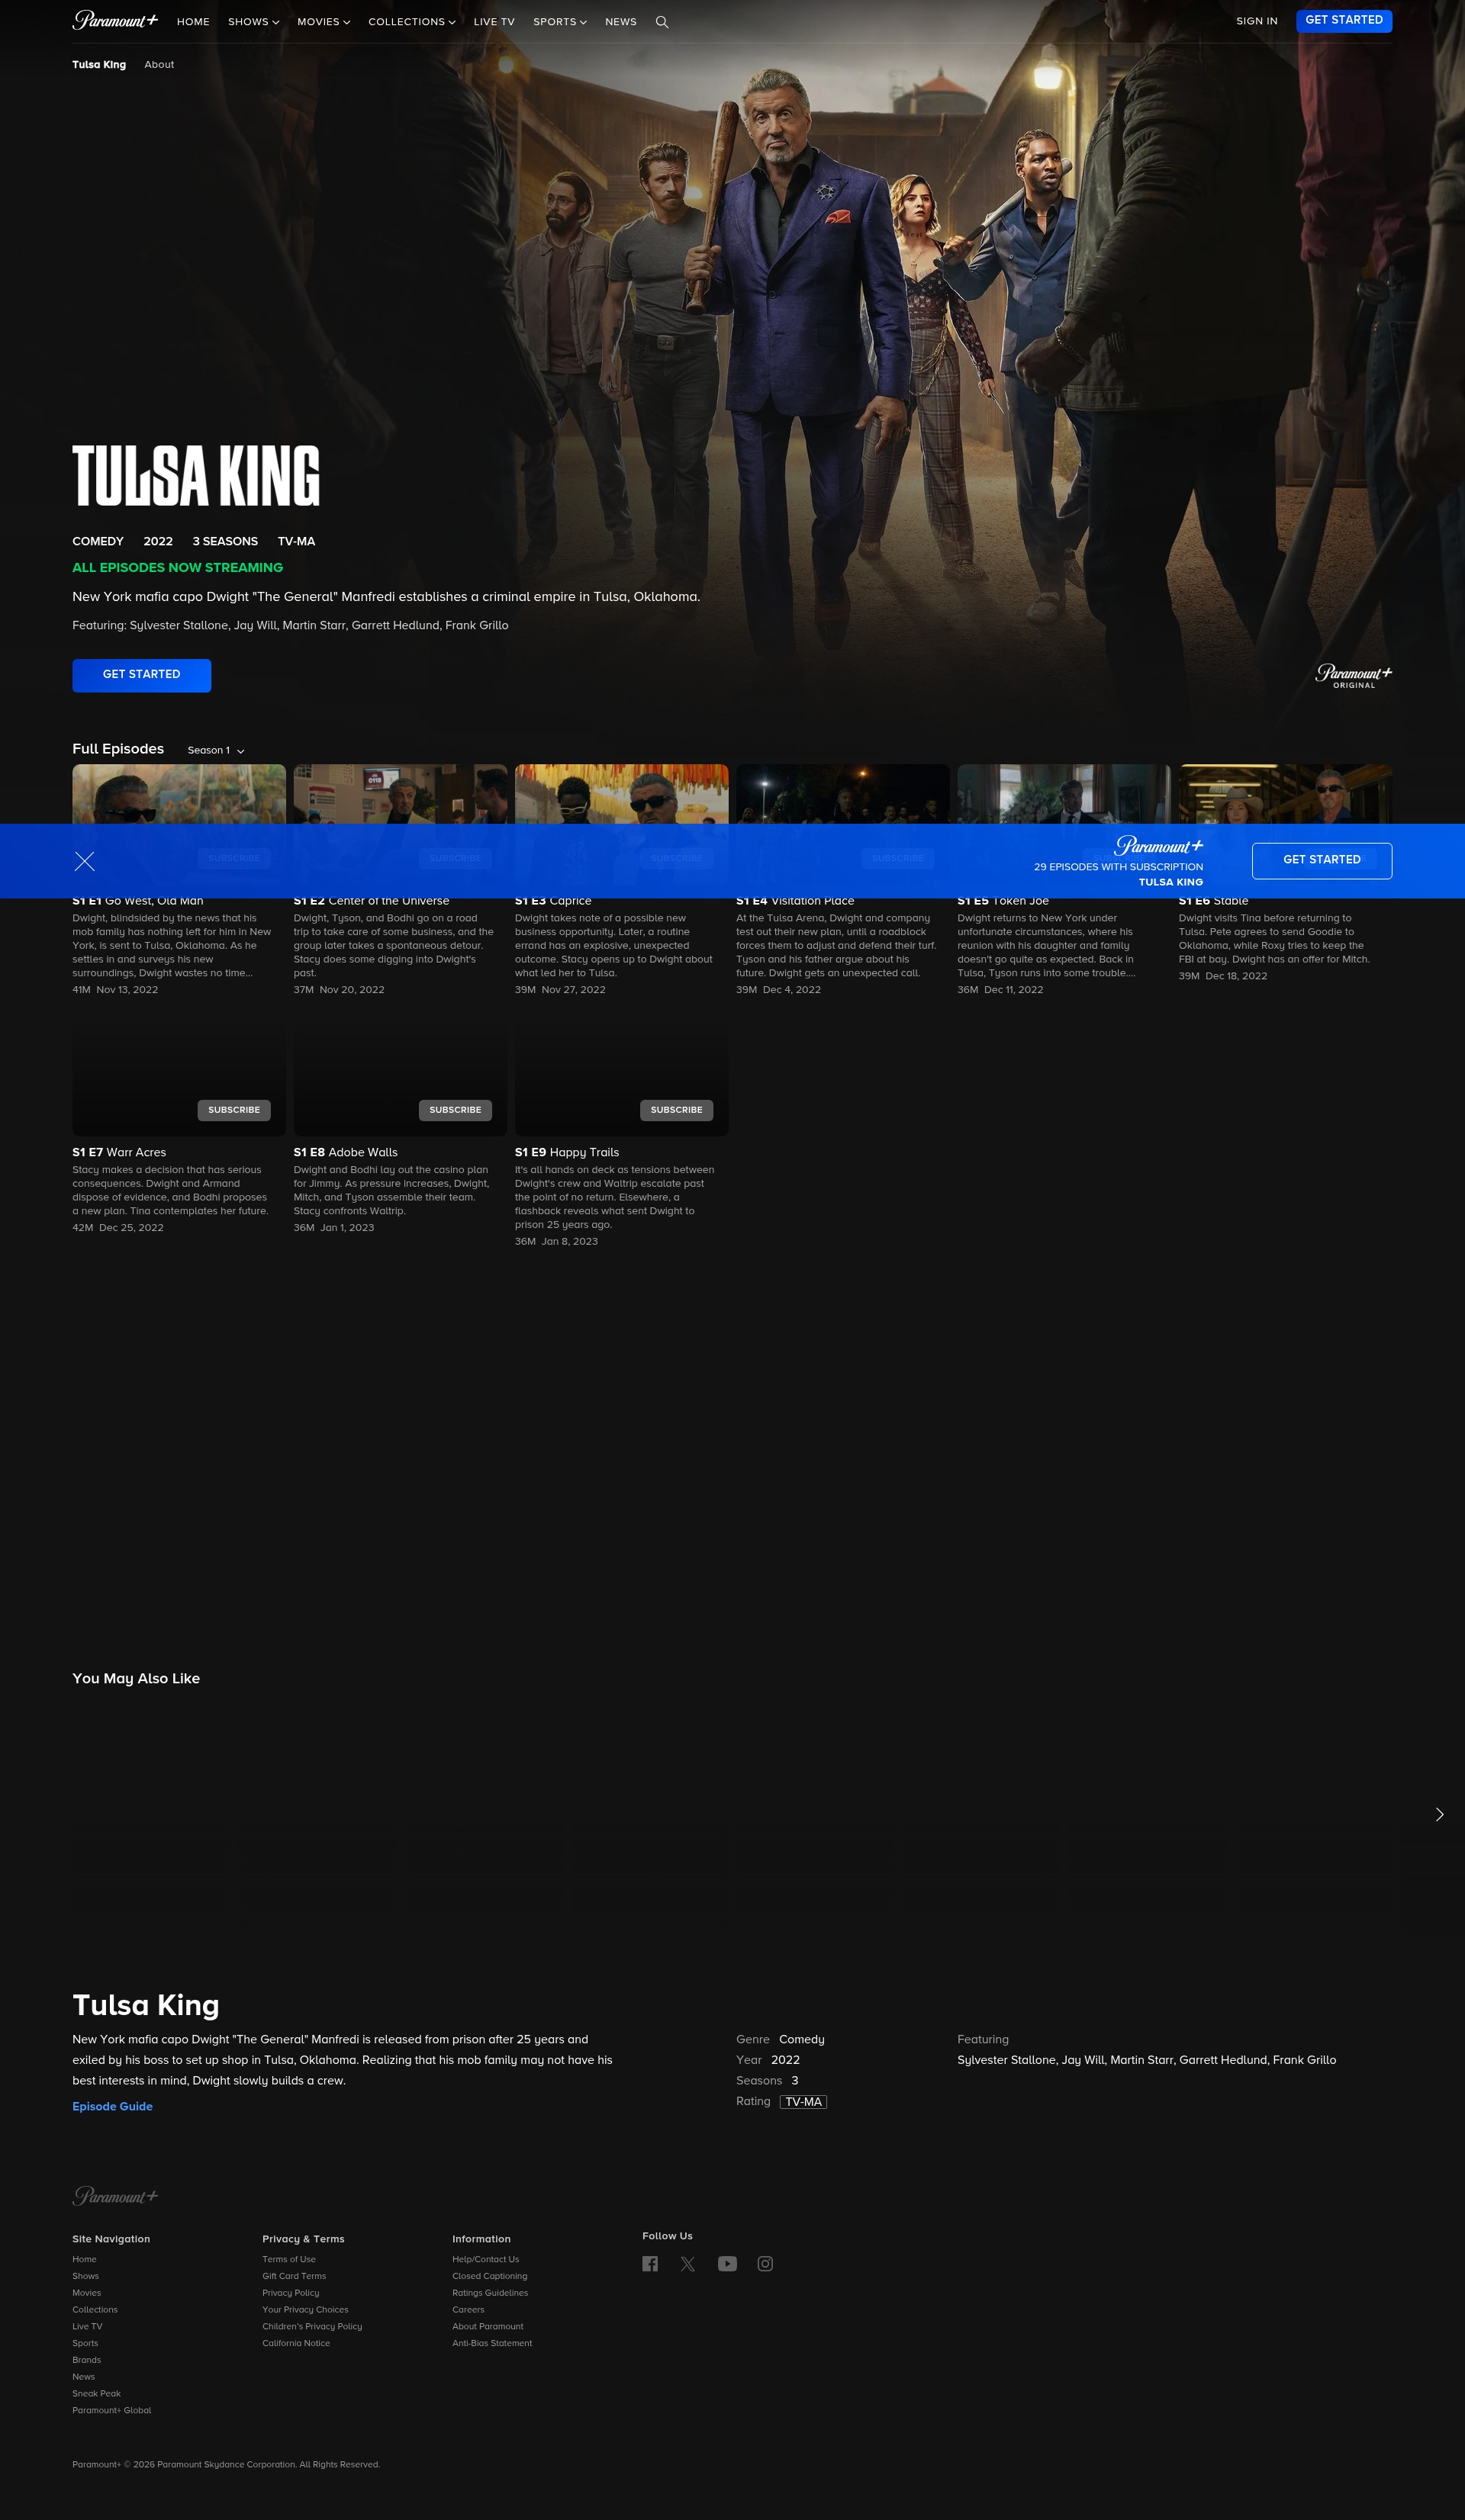Expand the Movies menu

(324, 22)
